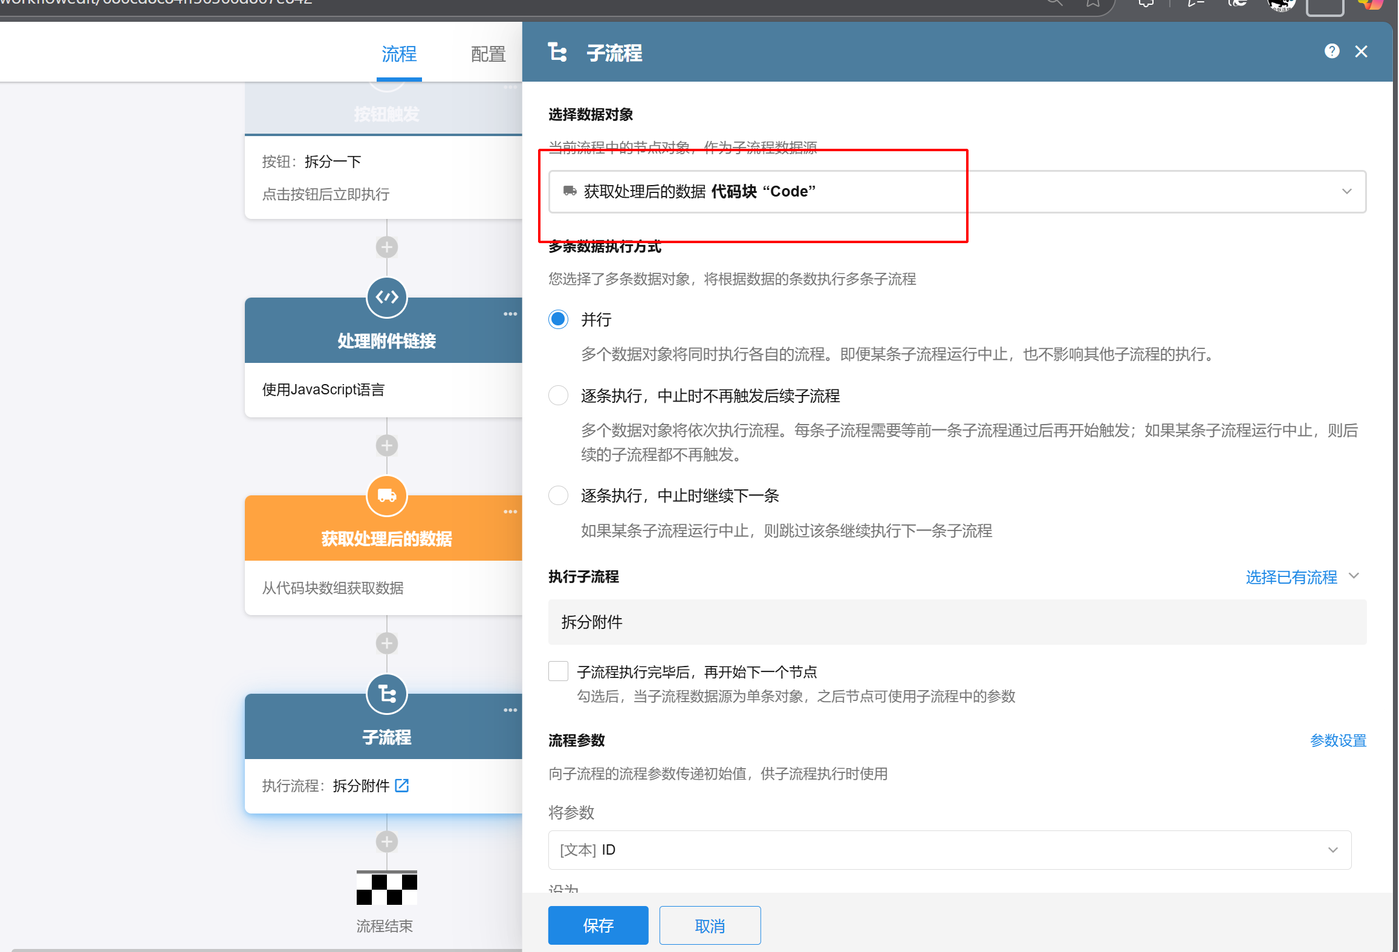Click the subprocess tree icon on 子流程 node

387,694
